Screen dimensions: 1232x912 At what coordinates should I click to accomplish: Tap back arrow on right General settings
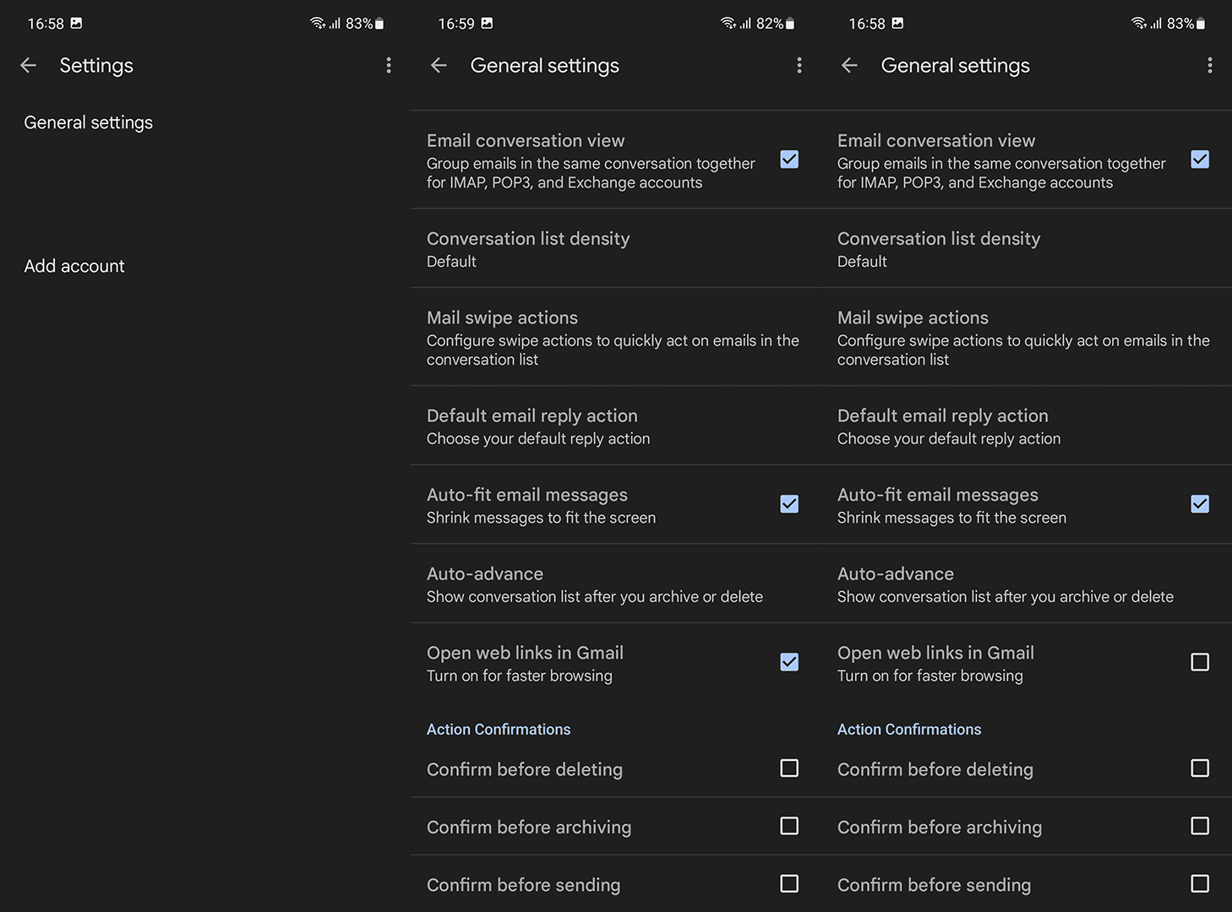(x=849, y=65)
